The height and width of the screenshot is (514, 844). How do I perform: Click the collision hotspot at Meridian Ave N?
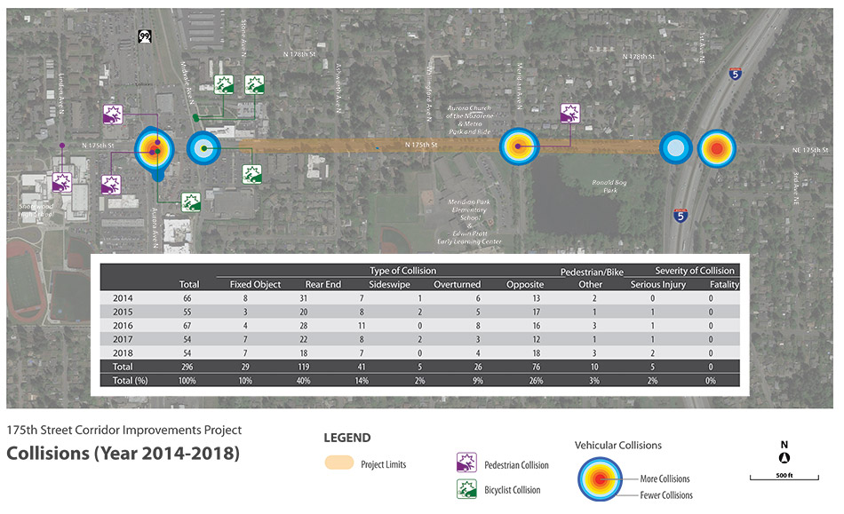tap(519, 146)
